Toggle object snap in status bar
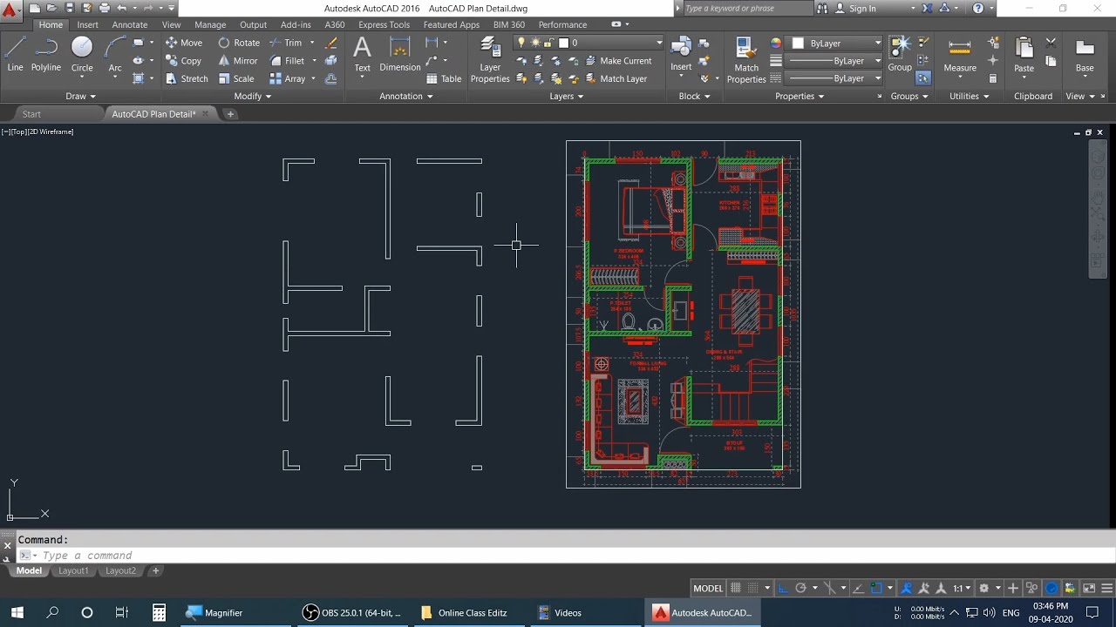This screenshot has height=627, width=1116. point(876,588)
